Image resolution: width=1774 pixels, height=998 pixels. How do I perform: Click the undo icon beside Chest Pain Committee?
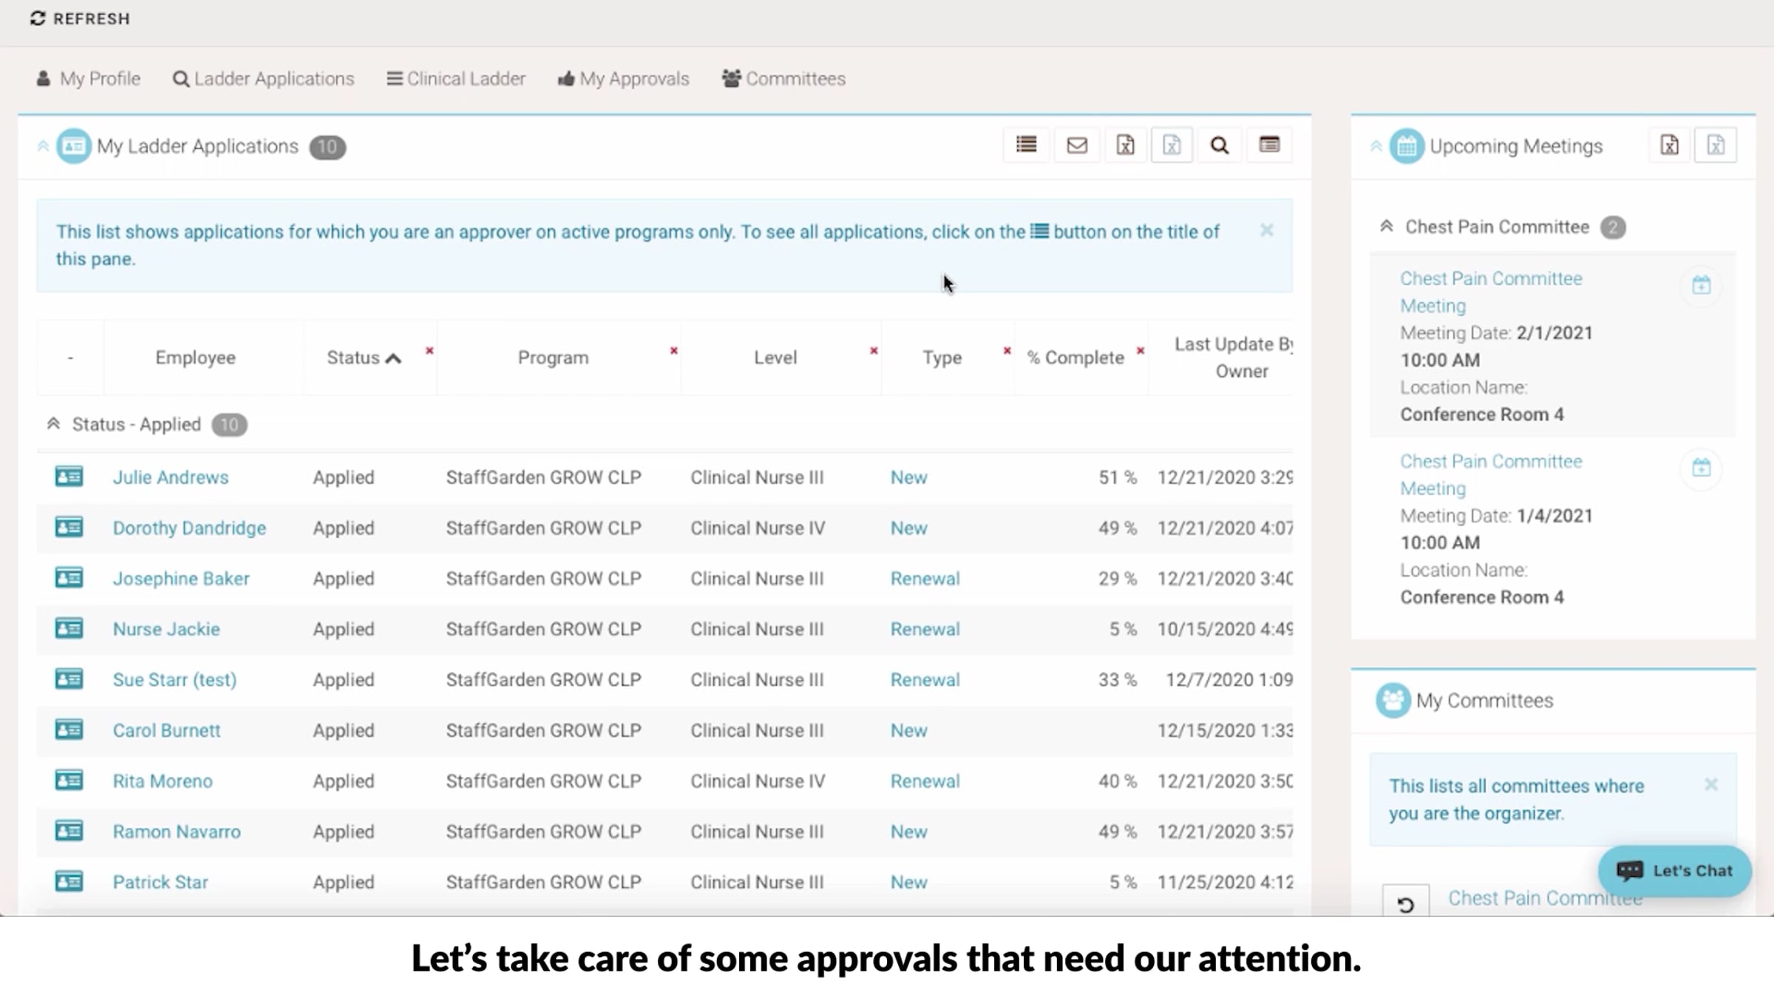1405,903
